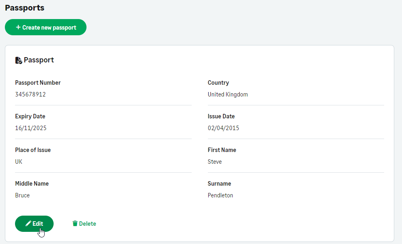Select the middle name value Bruce
The height and width of the screenshot is (244, 402).
point(22,195)
